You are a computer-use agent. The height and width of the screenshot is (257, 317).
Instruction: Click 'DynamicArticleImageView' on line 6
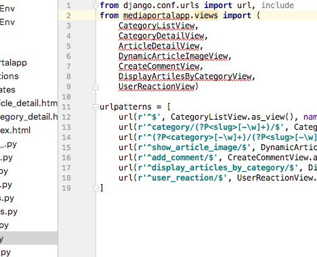(173, 56)
